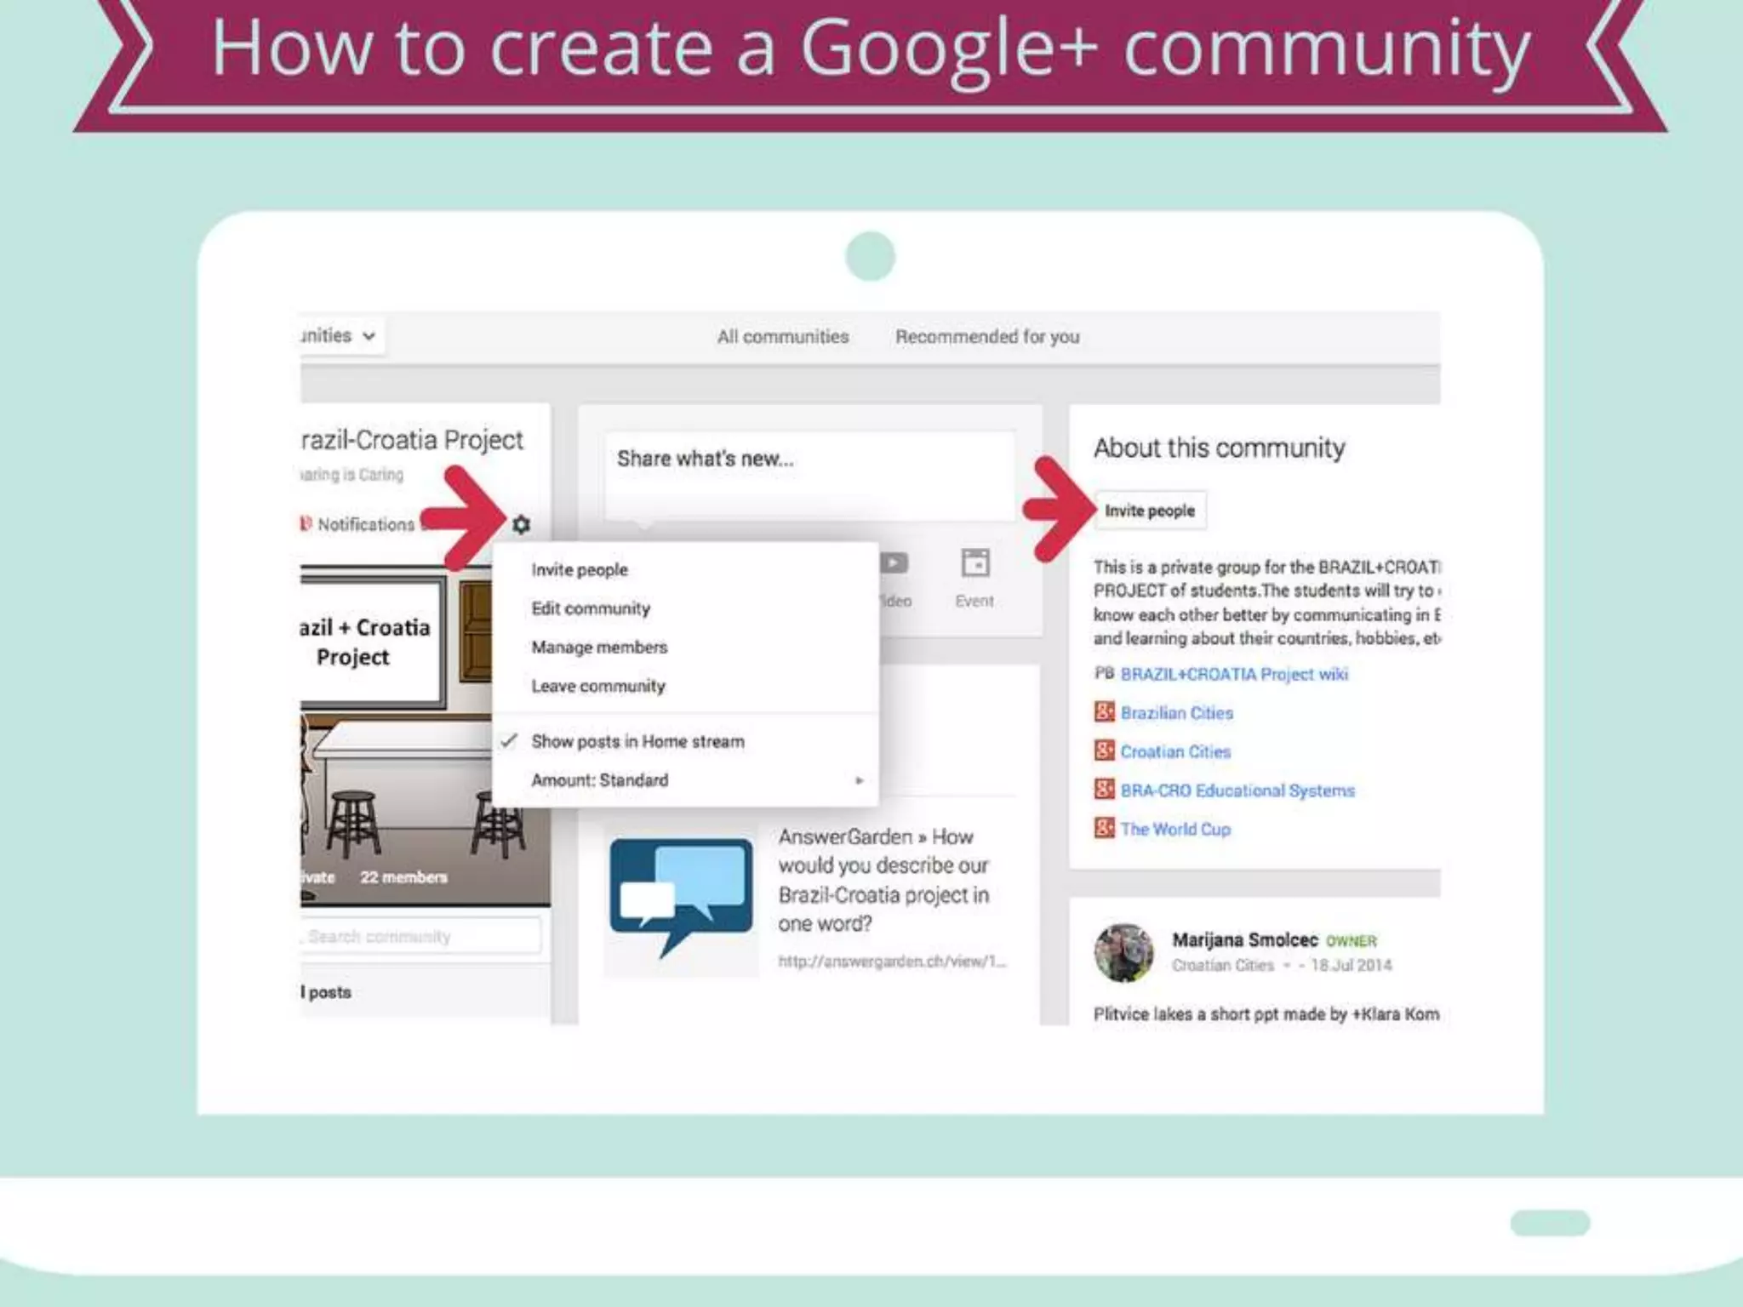Select Edit community from the menu

coord(591,608)
